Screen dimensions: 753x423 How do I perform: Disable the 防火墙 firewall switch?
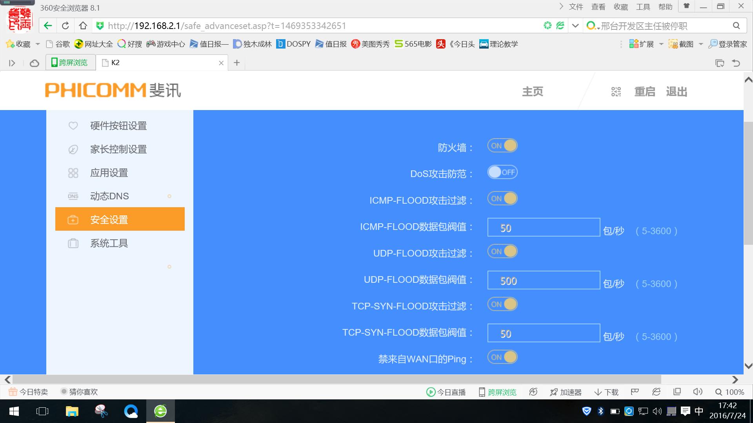point(502,145)
